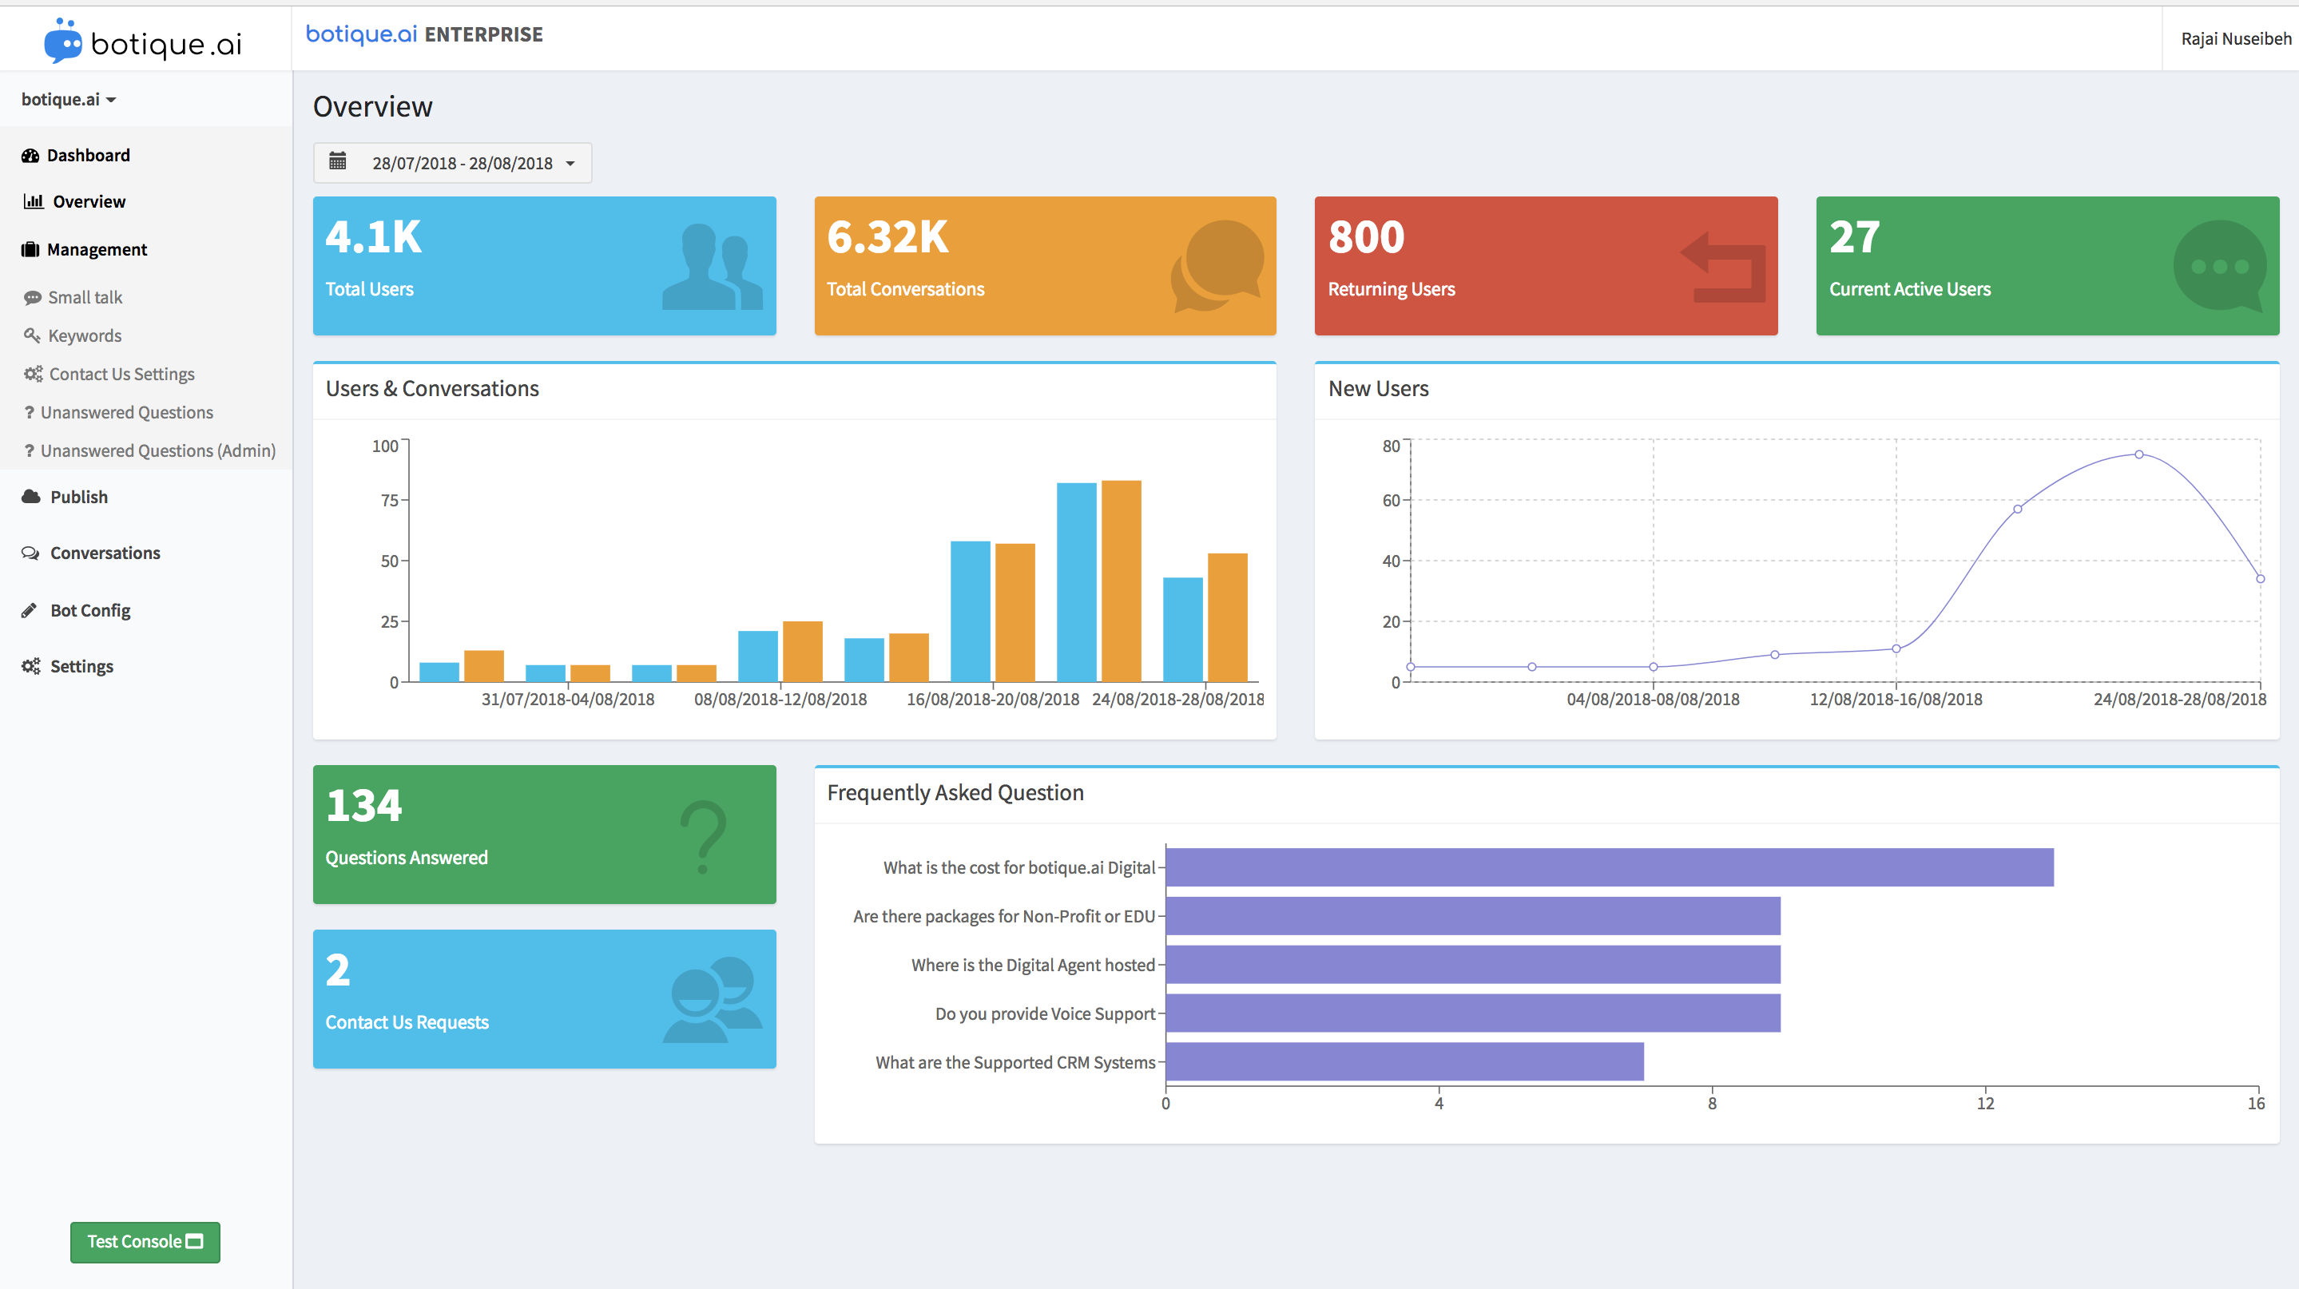The height and width of the screenshot is (1289, 2299).
Task: Open the Small talk management page
Action: [x=85, y=297]
